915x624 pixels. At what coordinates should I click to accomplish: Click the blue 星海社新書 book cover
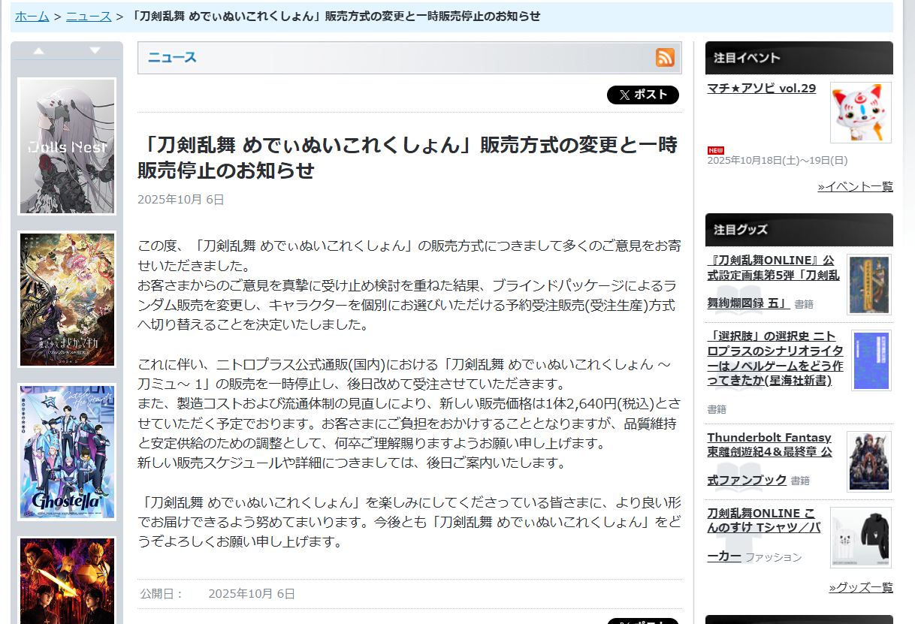(x=871, y=360)
